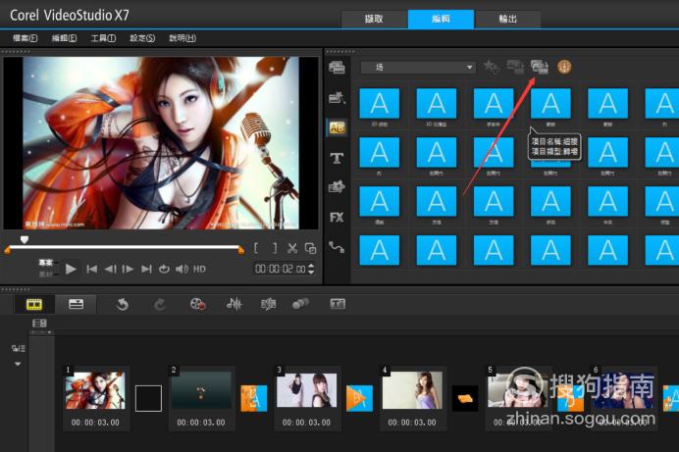
Task: Click the left orange trim marker
Action: [x=7, y=250]
